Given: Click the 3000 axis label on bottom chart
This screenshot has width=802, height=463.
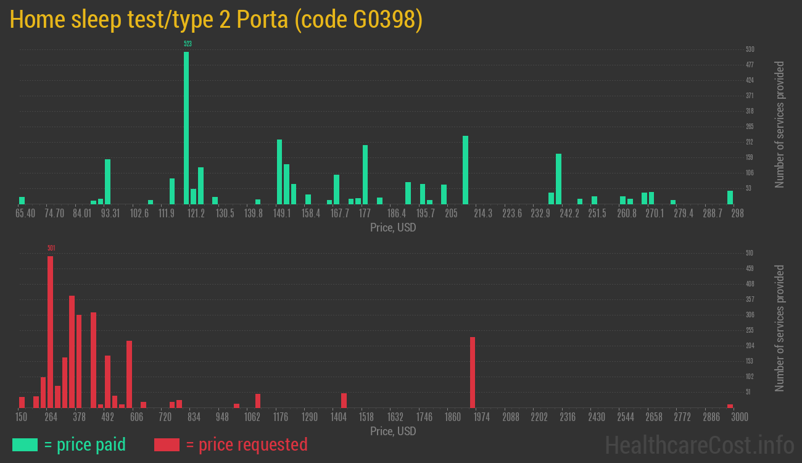Looking at the screenshot, I should (x=738, y=417).
